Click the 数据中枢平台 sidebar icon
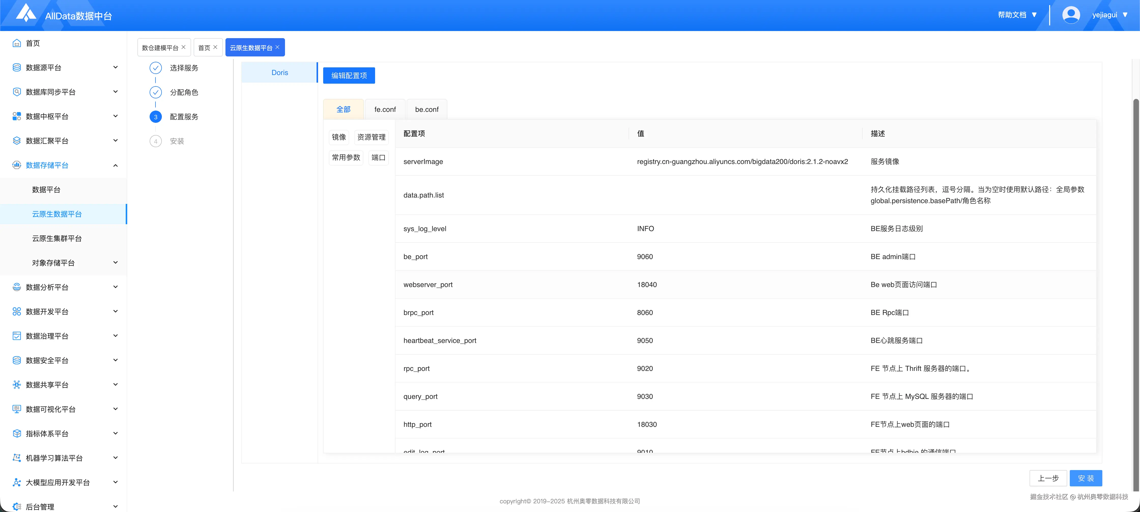This screenshot has height=512, width=1140. [17, 116]
